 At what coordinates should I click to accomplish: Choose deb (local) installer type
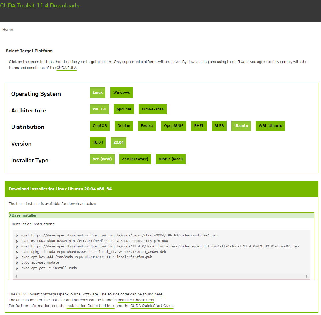click(x=102, y=159)
